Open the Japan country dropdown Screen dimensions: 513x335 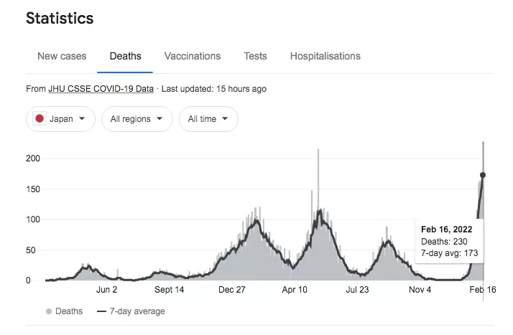(x=60, y=119)
